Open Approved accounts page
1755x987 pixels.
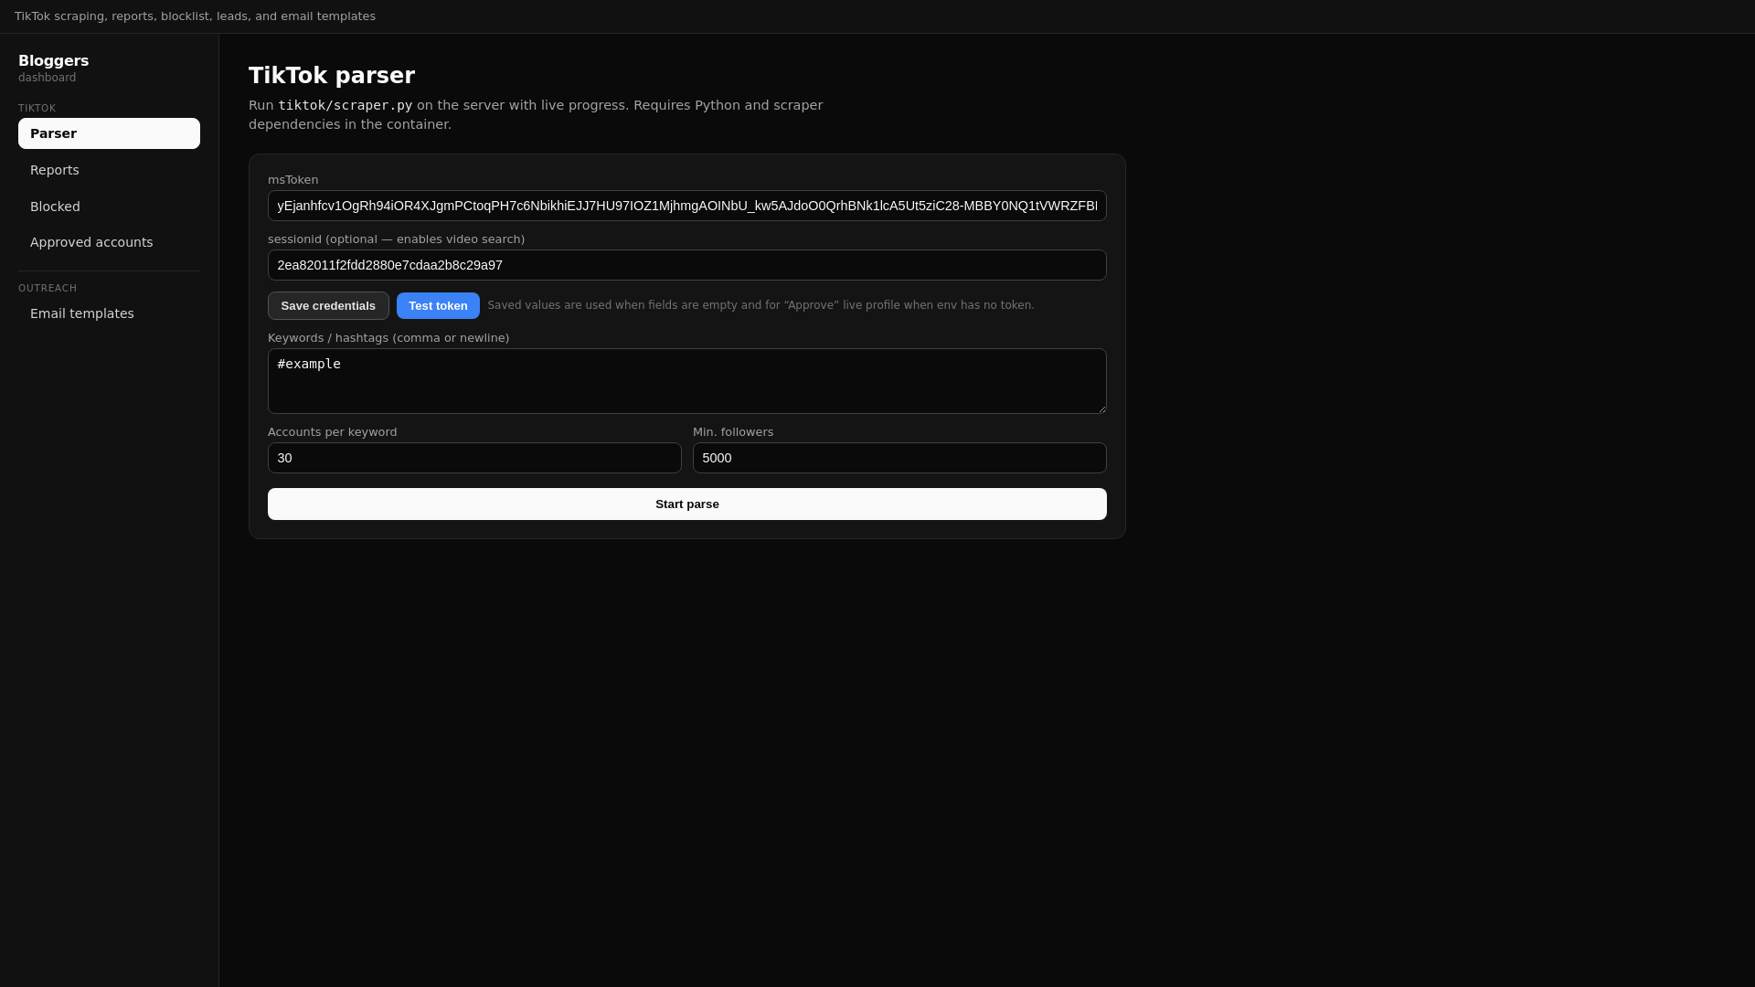pyautogui.click(x=109, y=242)
